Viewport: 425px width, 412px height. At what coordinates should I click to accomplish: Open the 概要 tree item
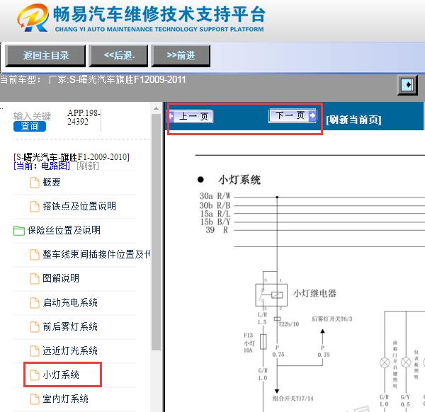pyautogui.click(x=52, y=183)
